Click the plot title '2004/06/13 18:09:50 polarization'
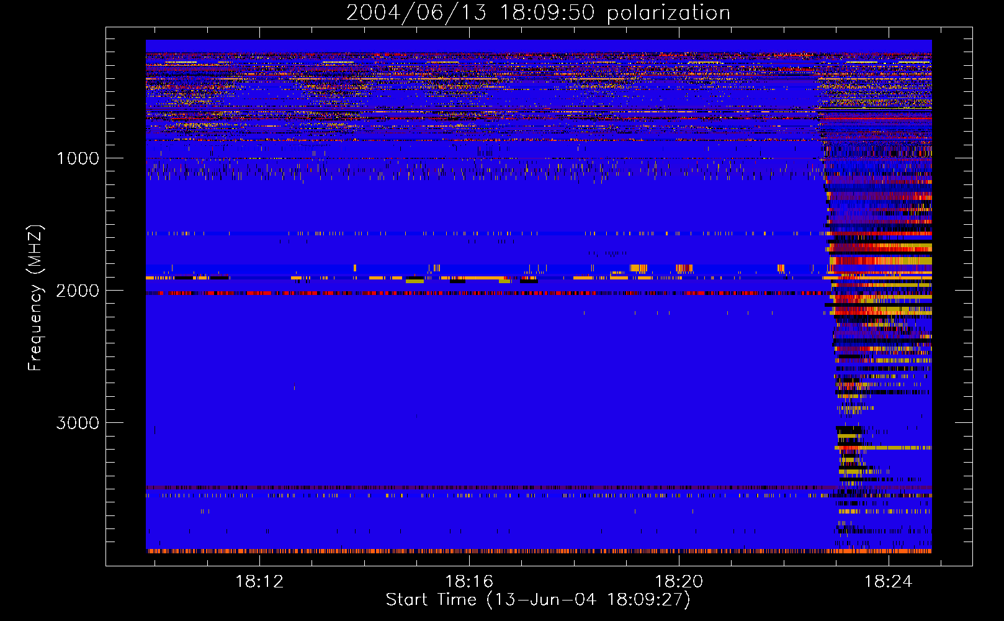The height and width of the screenshot is (621, 1004). (x=538, y=13)
